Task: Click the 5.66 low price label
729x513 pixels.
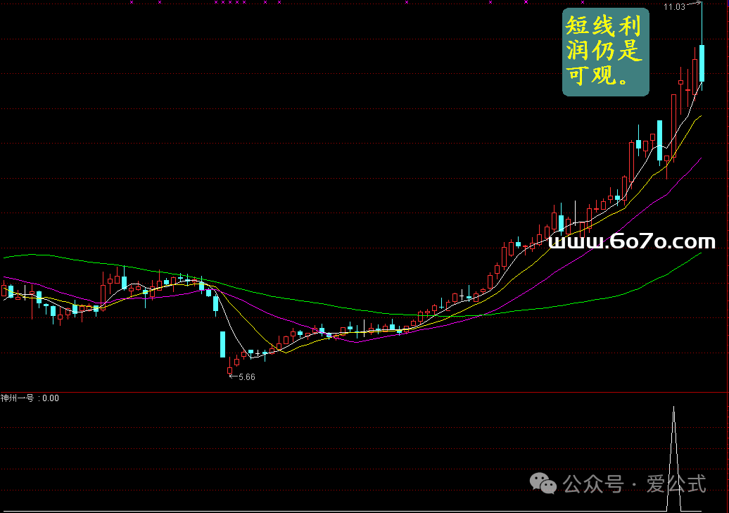Action: click(246, 377)
